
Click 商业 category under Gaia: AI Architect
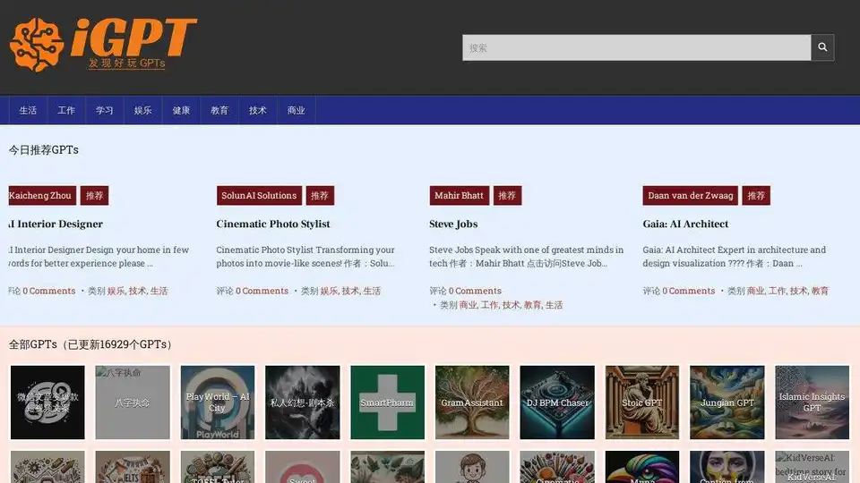pos(755,291)
